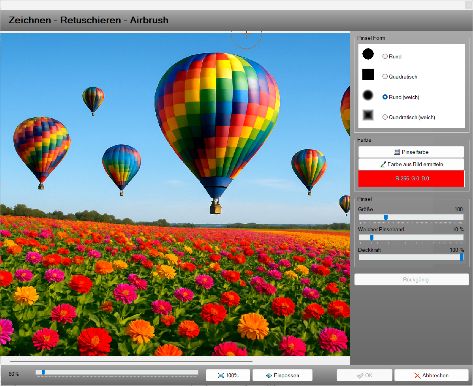Click the Weicher Pinselrand slider handle
The image size is (473, 386).
tap(371, 238)
